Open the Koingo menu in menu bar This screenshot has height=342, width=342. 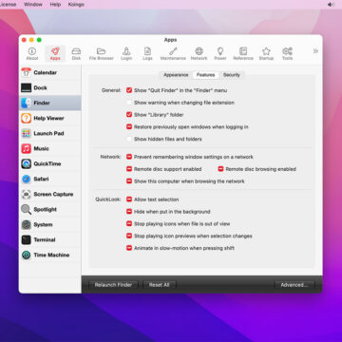click(76, 5)
